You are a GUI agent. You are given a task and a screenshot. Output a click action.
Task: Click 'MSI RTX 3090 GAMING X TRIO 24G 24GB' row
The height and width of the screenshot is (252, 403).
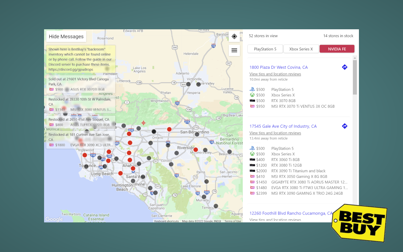(x=296, y=193)
